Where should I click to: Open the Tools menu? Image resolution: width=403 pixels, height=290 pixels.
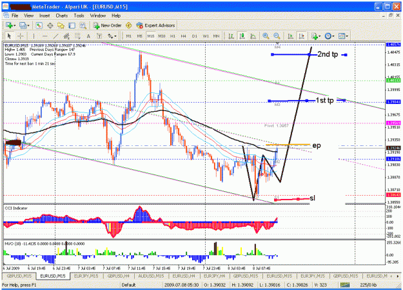pos(79,16)
